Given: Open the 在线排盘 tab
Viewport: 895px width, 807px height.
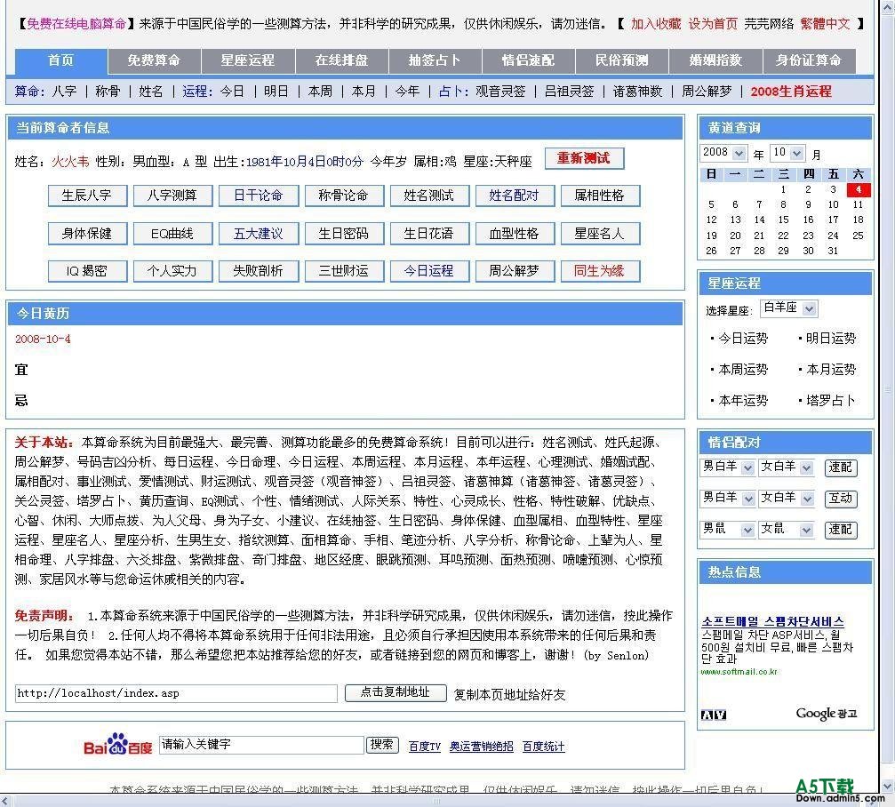Looking at the screenshot, I should coord(341,61).
